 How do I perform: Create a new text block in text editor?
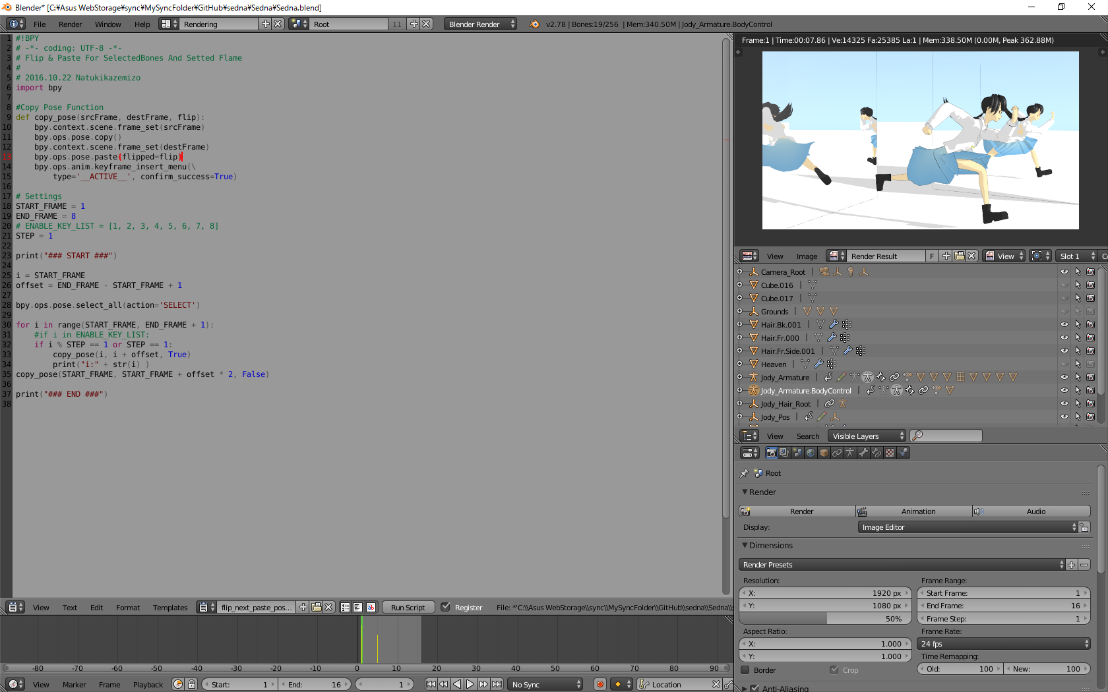coord(303,607)
